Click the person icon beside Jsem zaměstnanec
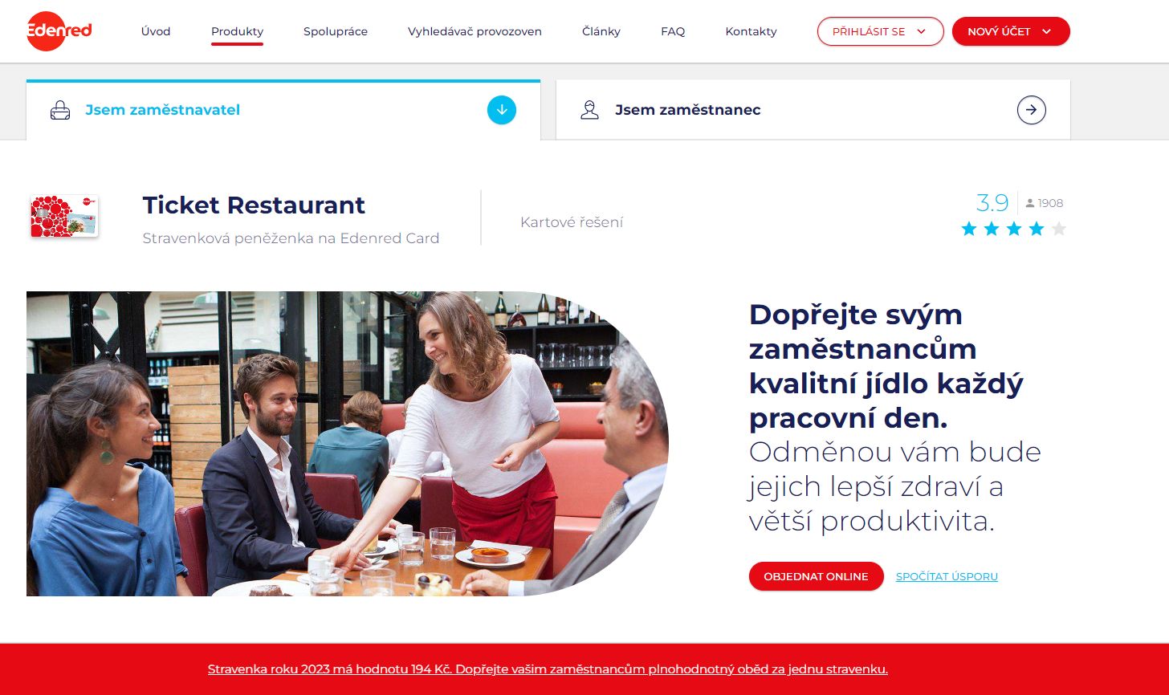1169x695 pixels. (x=590, y=110)
